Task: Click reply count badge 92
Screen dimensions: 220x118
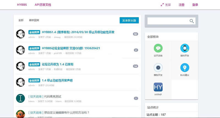Action: (136, 34)
